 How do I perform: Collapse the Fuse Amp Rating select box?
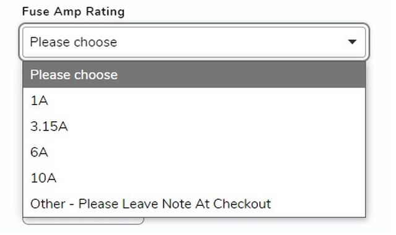tap(194, 42)
